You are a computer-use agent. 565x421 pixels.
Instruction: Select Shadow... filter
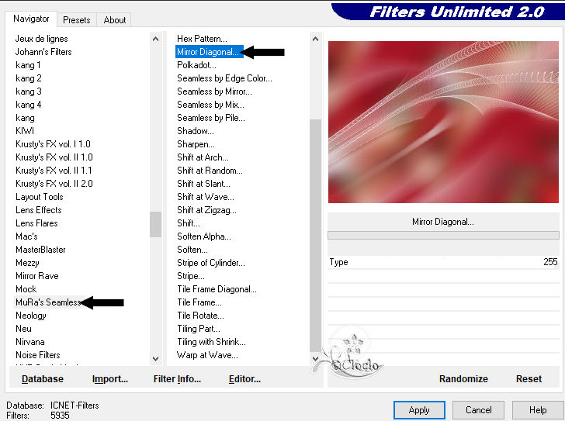coord(196,131)
